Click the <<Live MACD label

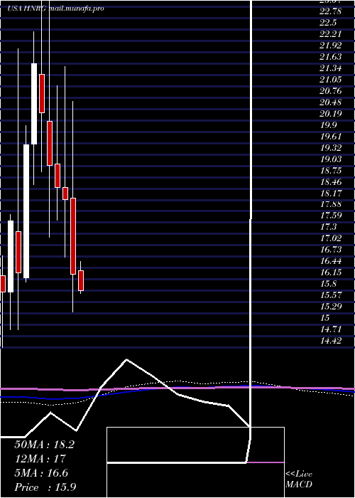299,480
